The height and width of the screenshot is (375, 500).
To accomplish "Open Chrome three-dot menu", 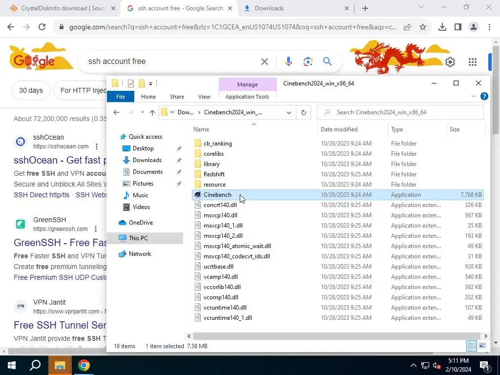I will click(x=489, y=27).
